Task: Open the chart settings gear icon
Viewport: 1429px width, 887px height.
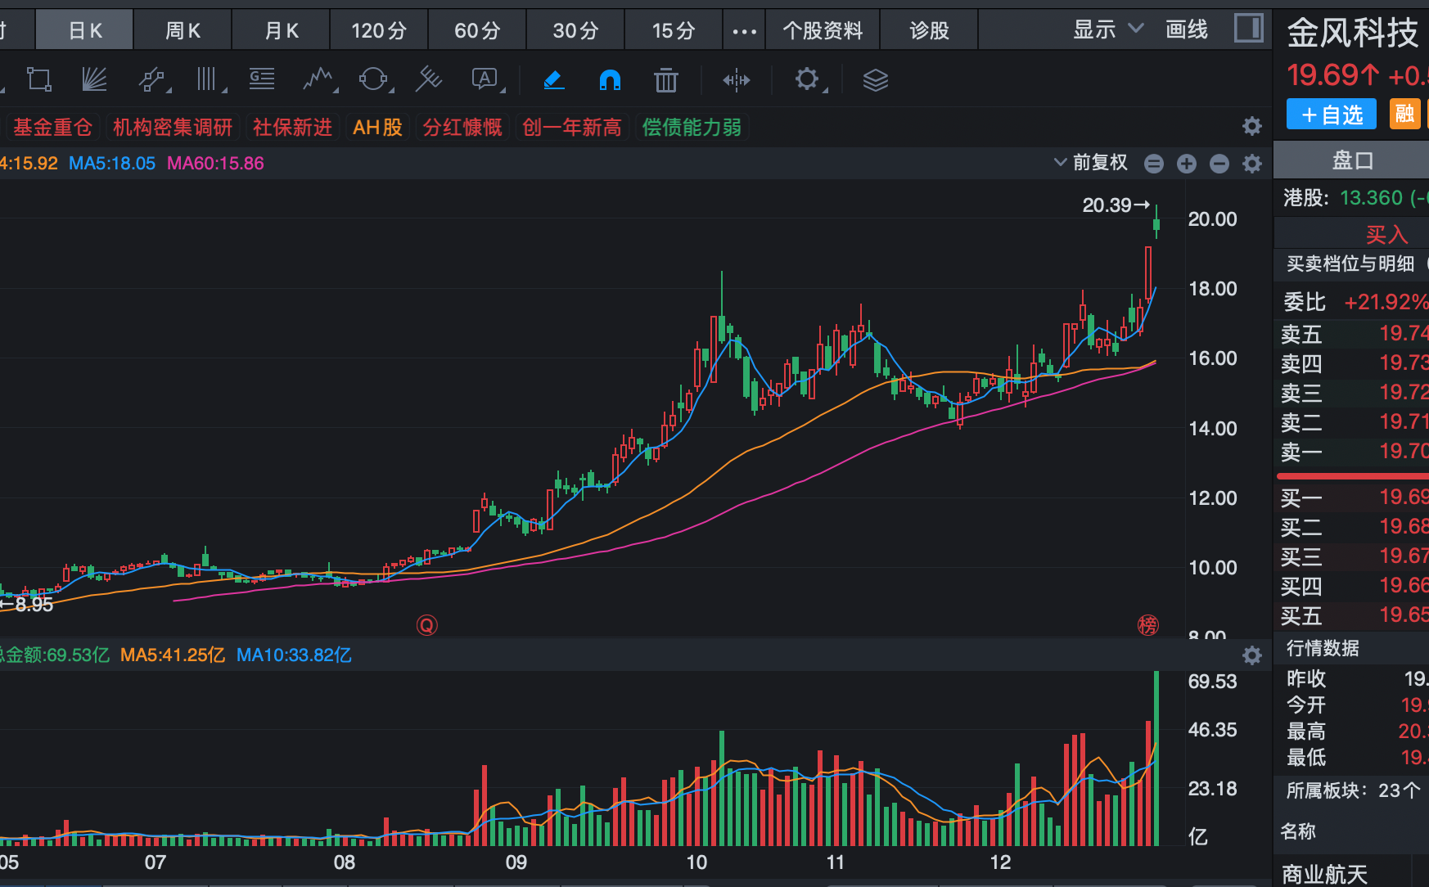Action: [x=807, y=79]
